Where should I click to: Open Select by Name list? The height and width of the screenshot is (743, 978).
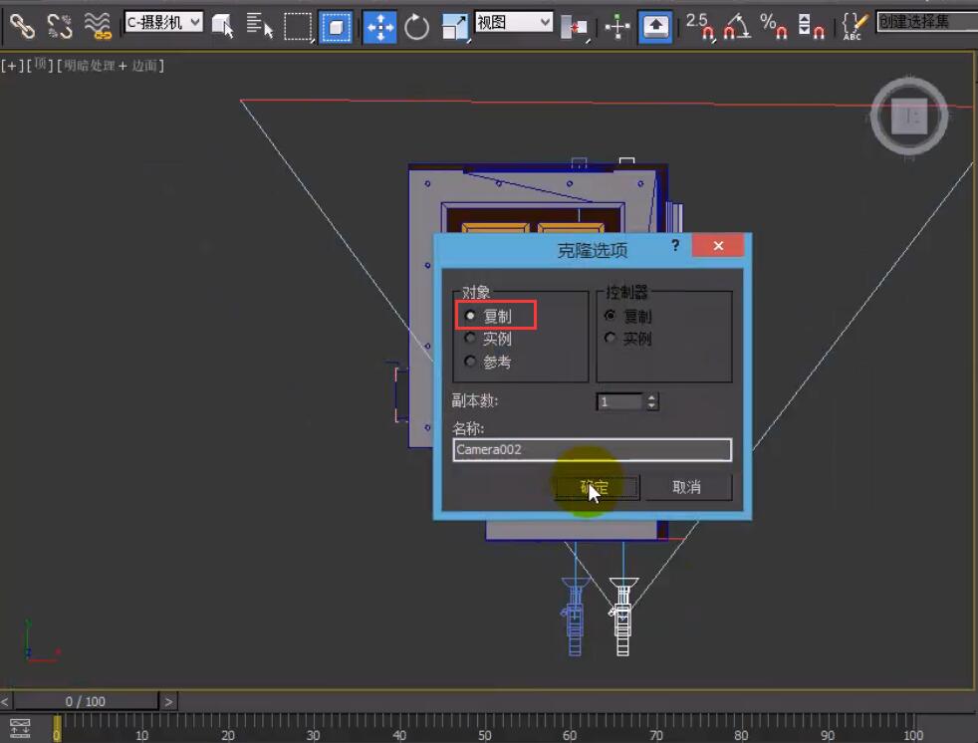(260, 26)
